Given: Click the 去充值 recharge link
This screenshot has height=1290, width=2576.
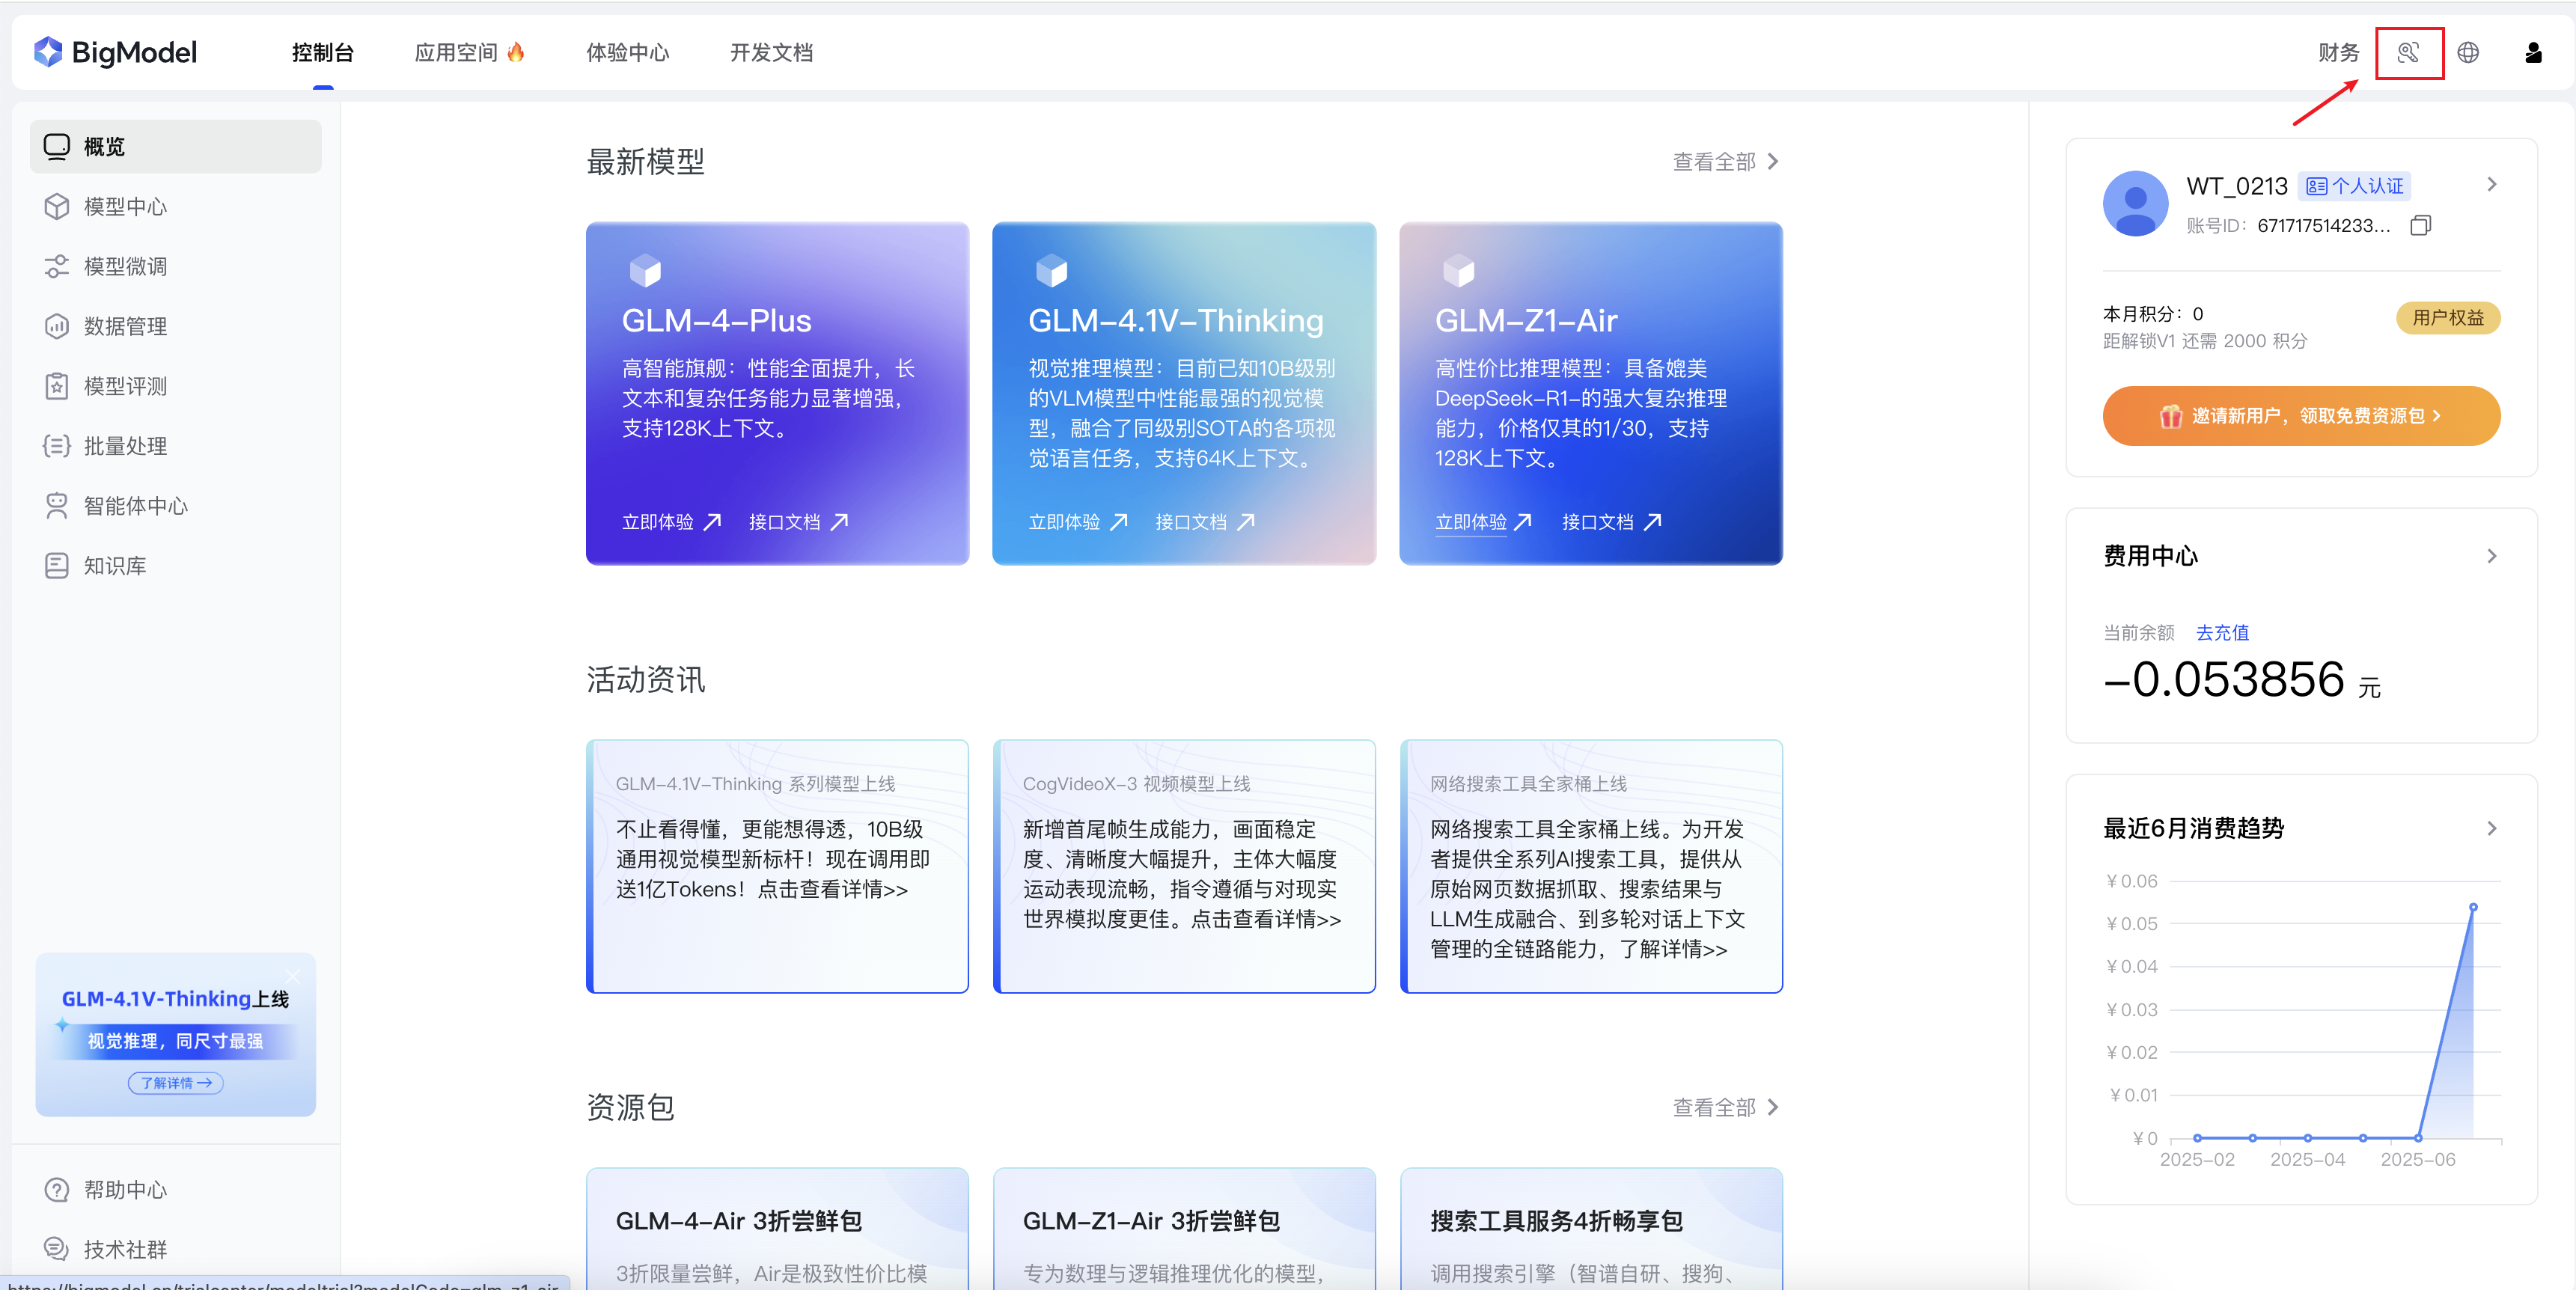Looking at the screenshot, I should pos(2222,633).
